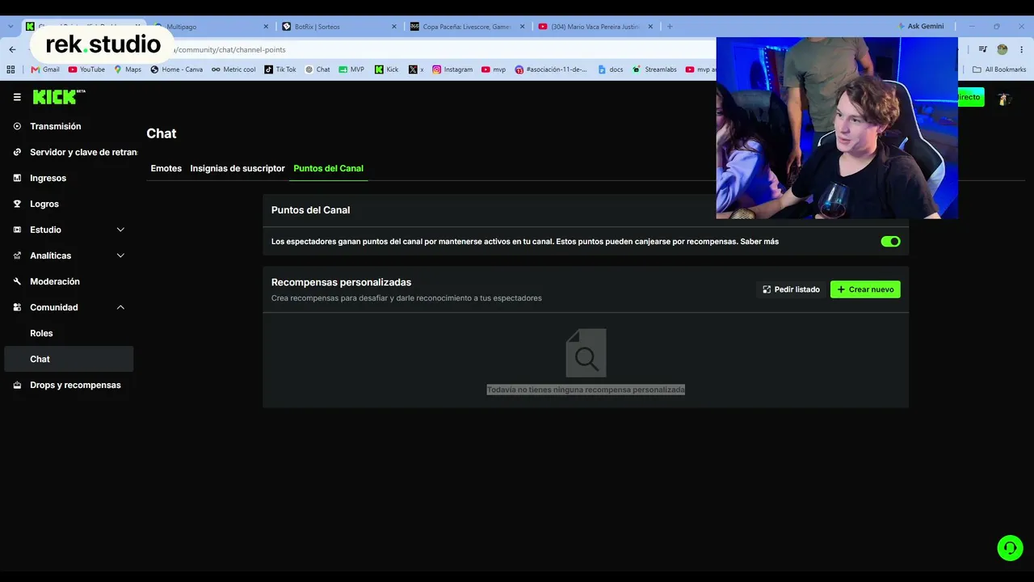Click the Moderación wrench icon
The width and height of the screenshot is (1034, 582).
[17, 281]
